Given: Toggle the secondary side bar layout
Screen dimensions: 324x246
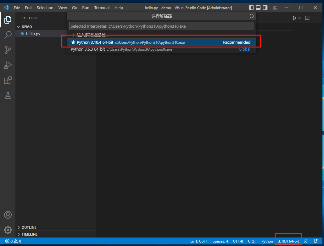Looking at the screenshot, I should 265,8.
